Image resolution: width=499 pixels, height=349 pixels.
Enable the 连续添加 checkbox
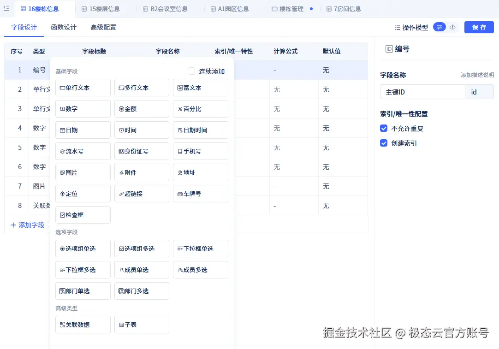[191, 71]
